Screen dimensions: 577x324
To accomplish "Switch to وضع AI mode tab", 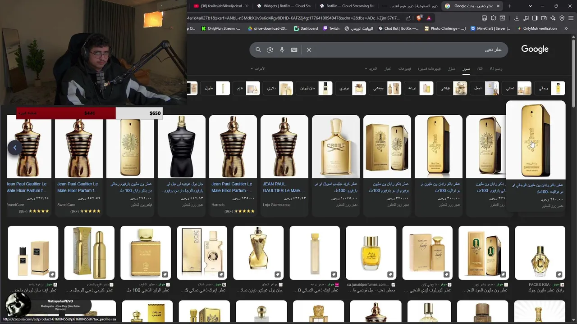I will click(496, 69).
